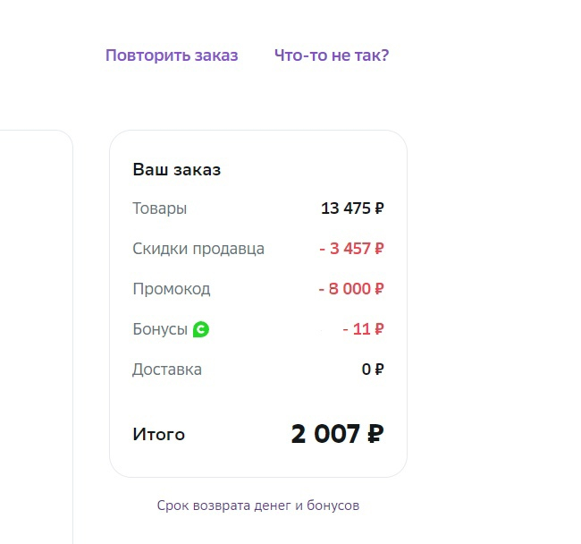
Task: Click the 13 475 goods amount digits
Action: coord(346,209)
